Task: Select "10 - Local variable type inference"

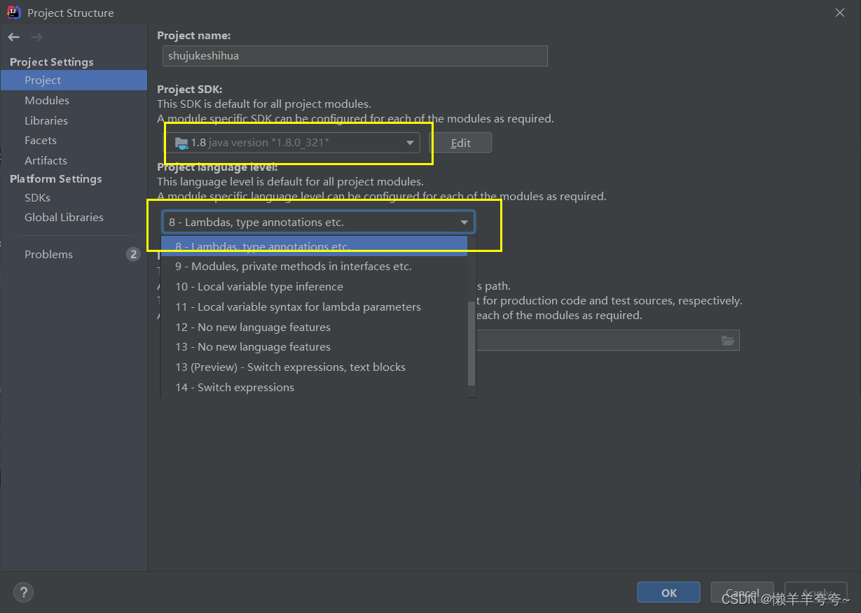Action: point(259,286)
